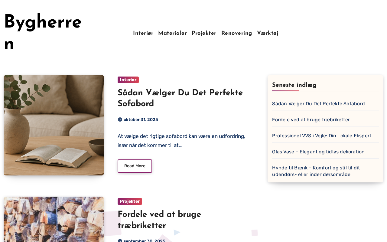The height and width of the screenshot is (242, 387).
Task: Click the clock icon beside september 30, 2025
Action: 120,241
